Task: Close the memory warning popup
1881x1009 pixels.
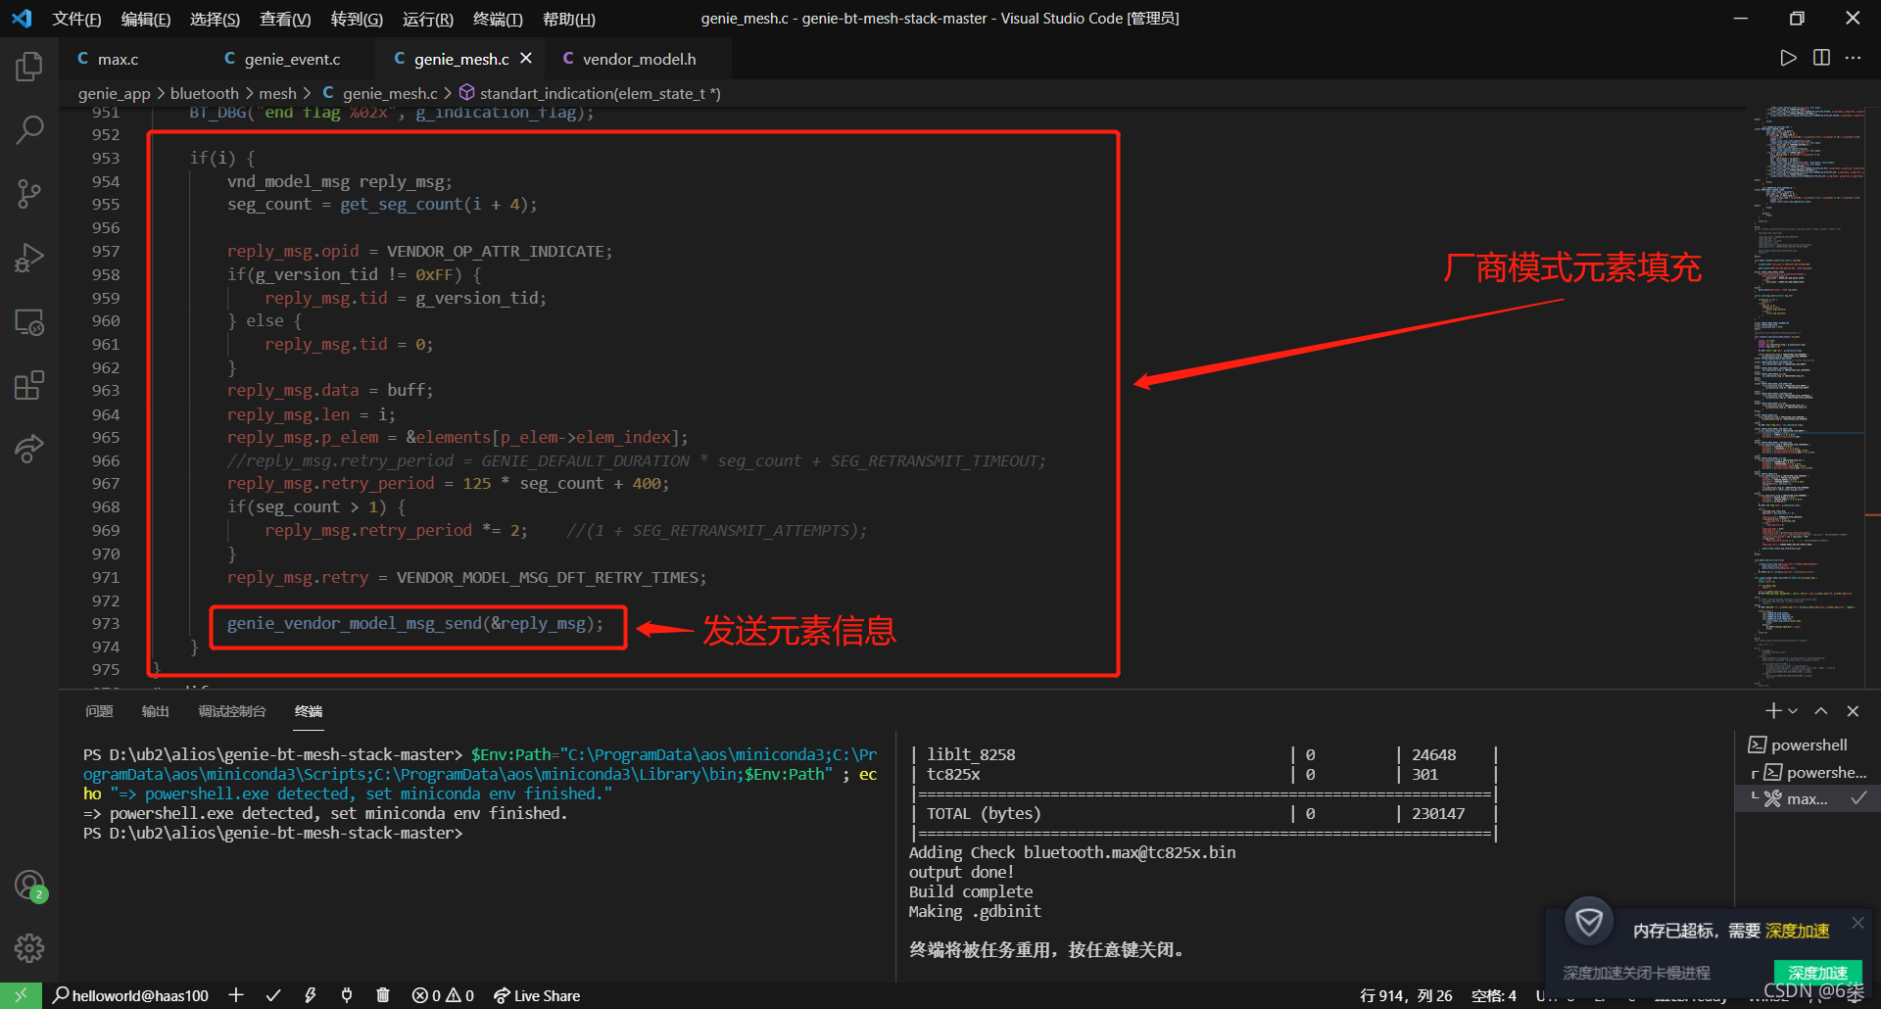Action: coord(1857,923)
